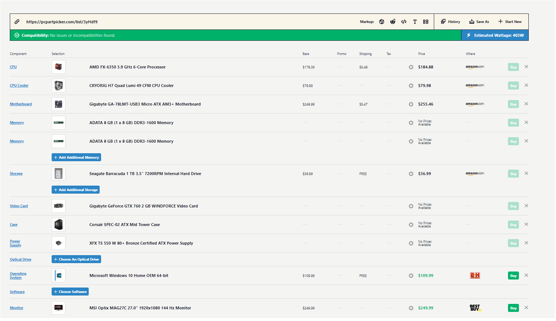
Task: Remove XFX power supply from list
Action: pos(526,243)
